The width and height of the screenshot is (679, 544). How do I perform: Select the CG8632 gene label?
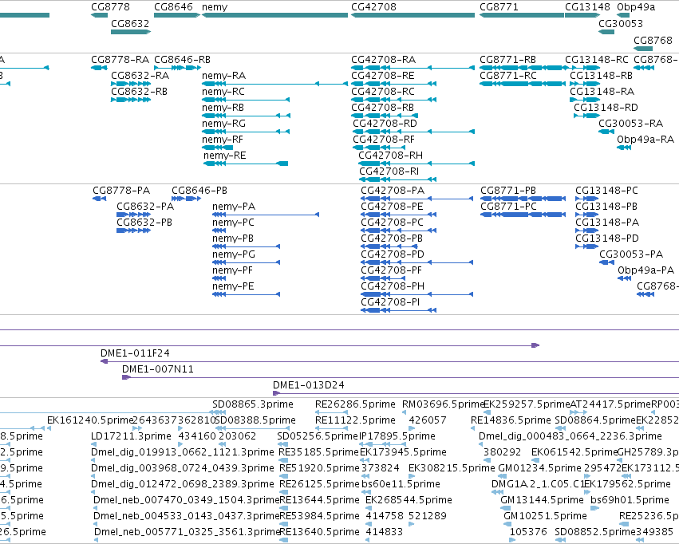(130, 23)
